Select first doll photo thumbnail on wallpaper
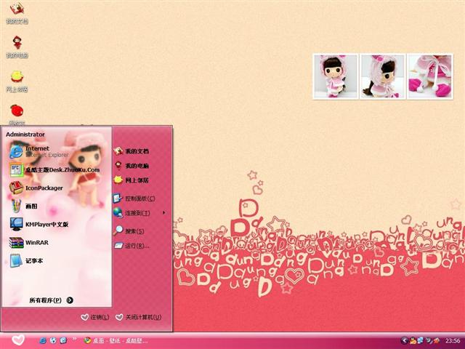Screen dimensions: 465x349 [x=336, y=76]
